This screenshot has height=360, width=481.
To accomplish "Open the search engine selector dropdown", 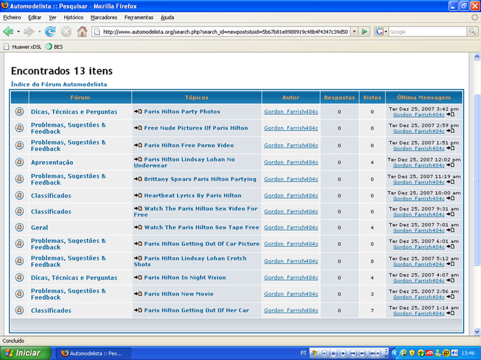I will click(386, 31).
